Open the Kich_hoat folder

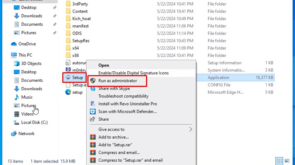pyautogui.click(x=81, y=19)
